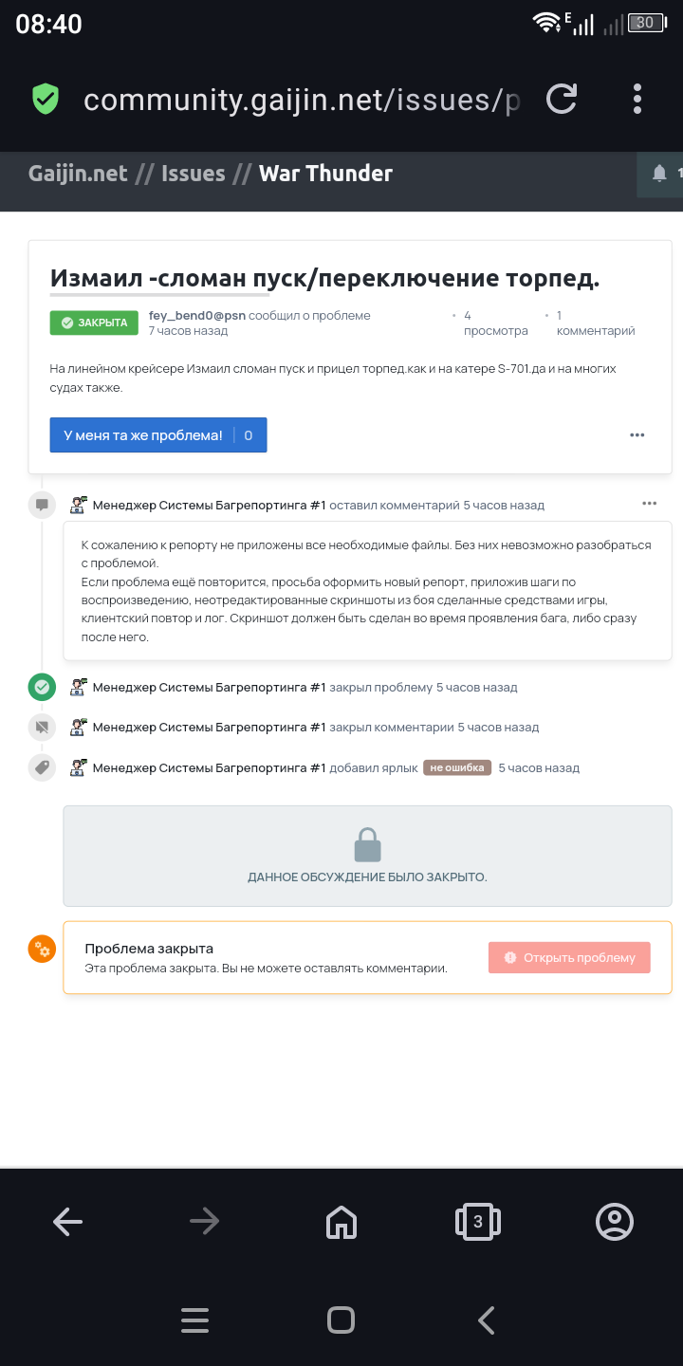Image resolution: width=683 pixels, height=1366 pixels.
Task: Open fey_bend0@psn author profile
Action: [x=197, y=316]
